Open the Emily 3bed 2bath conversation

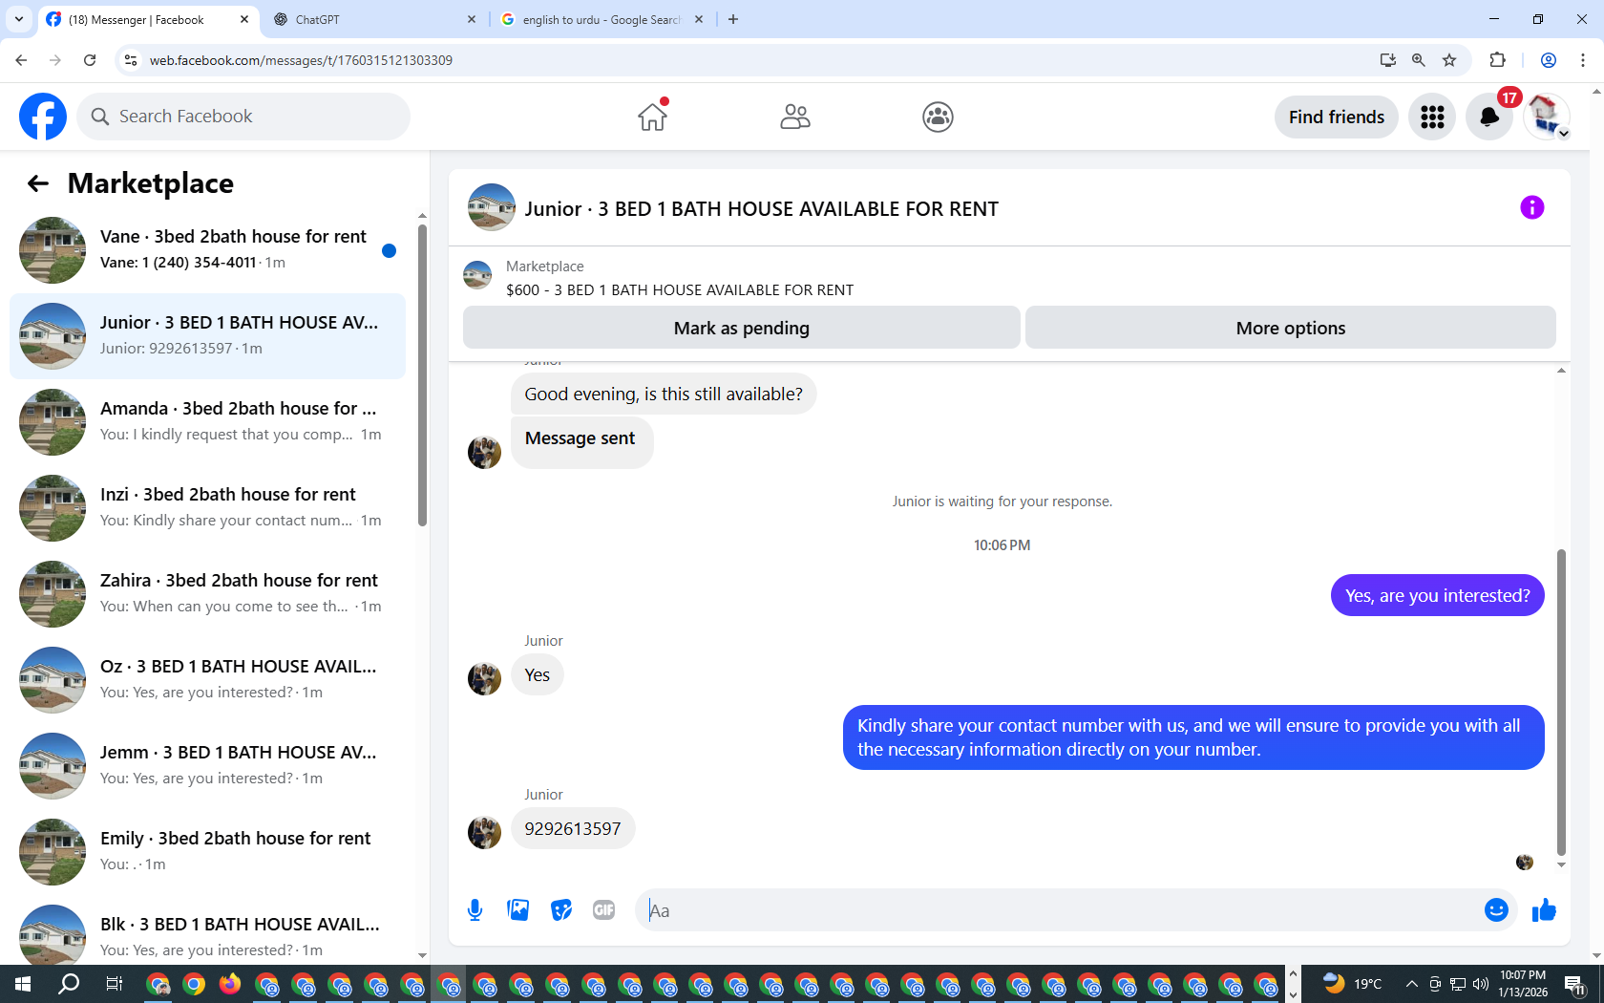pyautogui.click(x=207, y=852)
